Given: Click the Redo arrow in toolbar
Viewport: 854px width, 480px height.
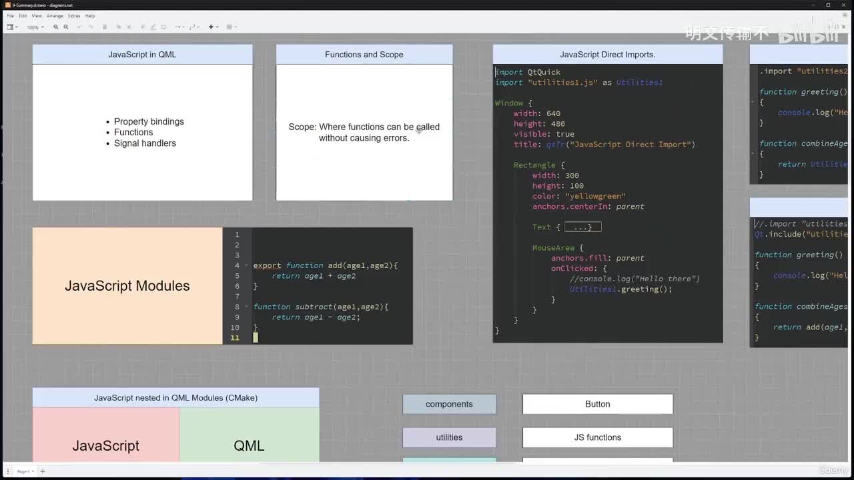Looking at the screenshot, I should [x=91, y=27].
